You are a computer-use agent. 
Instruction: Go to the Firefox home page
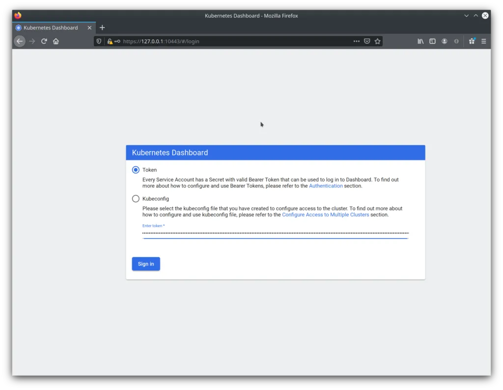tap(56, 41)
